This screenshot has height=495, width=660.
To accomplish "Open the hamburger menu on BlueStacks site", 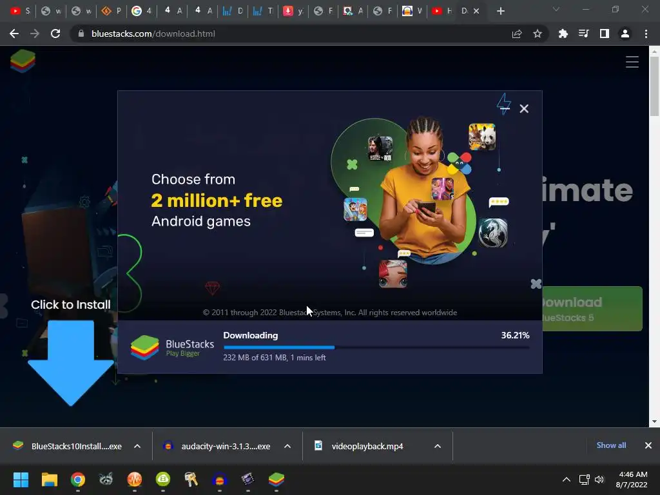I will tap(632, 62).
